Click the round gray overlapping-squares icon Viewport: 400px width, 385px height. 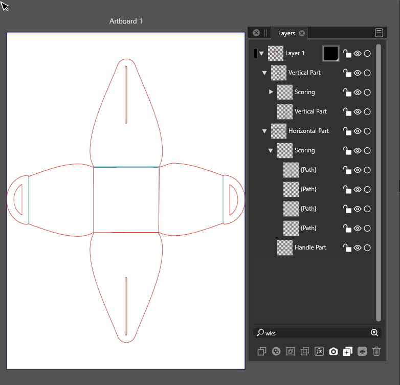tap(276, 351)
